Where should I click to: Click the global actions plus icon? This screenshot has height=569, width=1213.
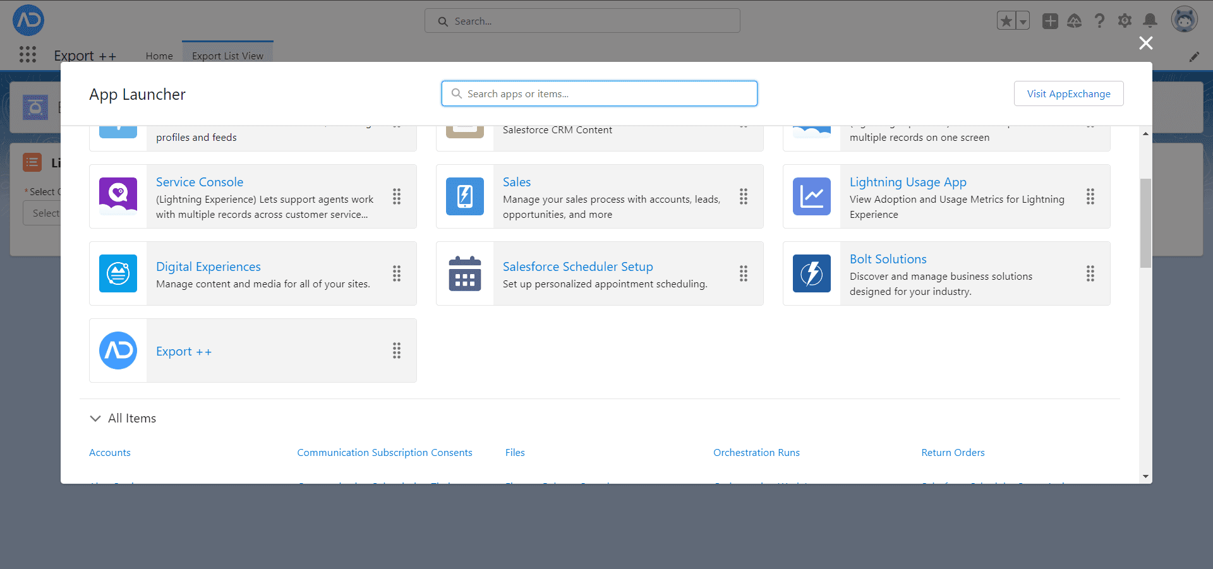point(1050,21)
